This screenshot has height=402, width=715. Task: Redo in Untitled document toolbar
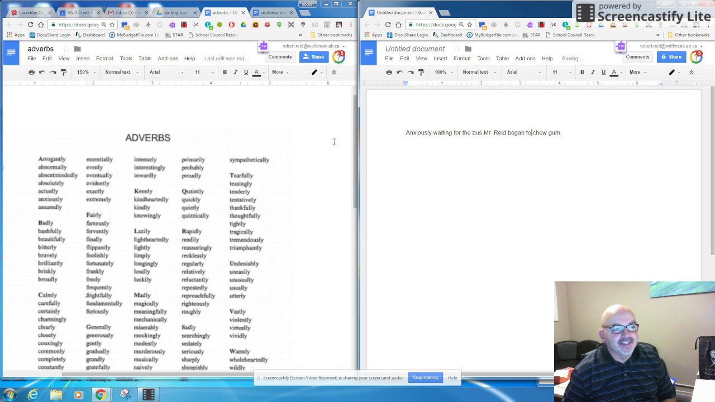411,72
